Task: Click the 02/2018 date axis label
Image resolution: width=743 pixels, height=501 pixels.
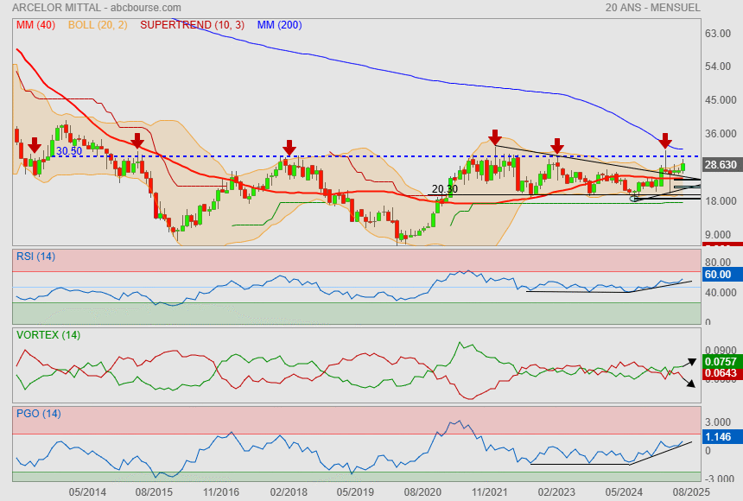Action: [289, 492]
